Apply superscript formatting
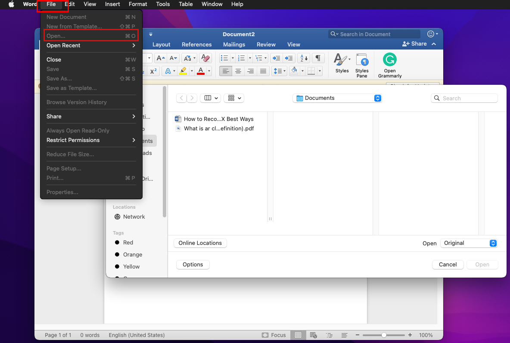The image size is (510, 343). tap(153, 71)
